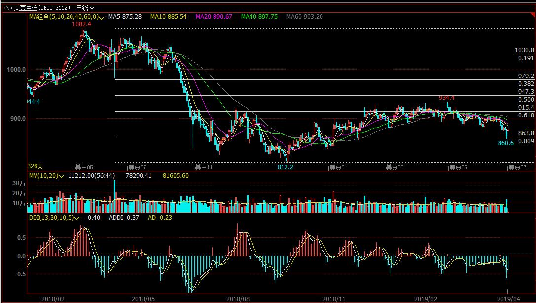536x303 pixels.
Task: Select the MA10 885.54 legend label
Action: click(x=168, y=17)
